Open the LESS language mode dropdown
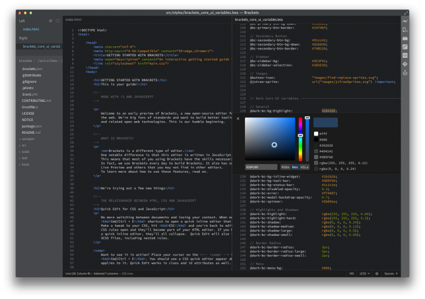 [364, 274]
